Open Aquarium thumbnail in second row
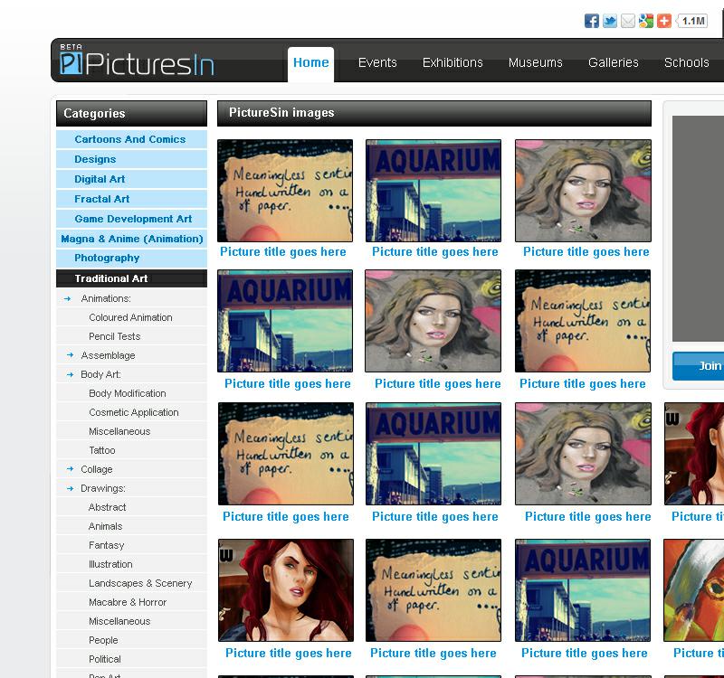This screenshot has height=678, width=724. point(285,321)
